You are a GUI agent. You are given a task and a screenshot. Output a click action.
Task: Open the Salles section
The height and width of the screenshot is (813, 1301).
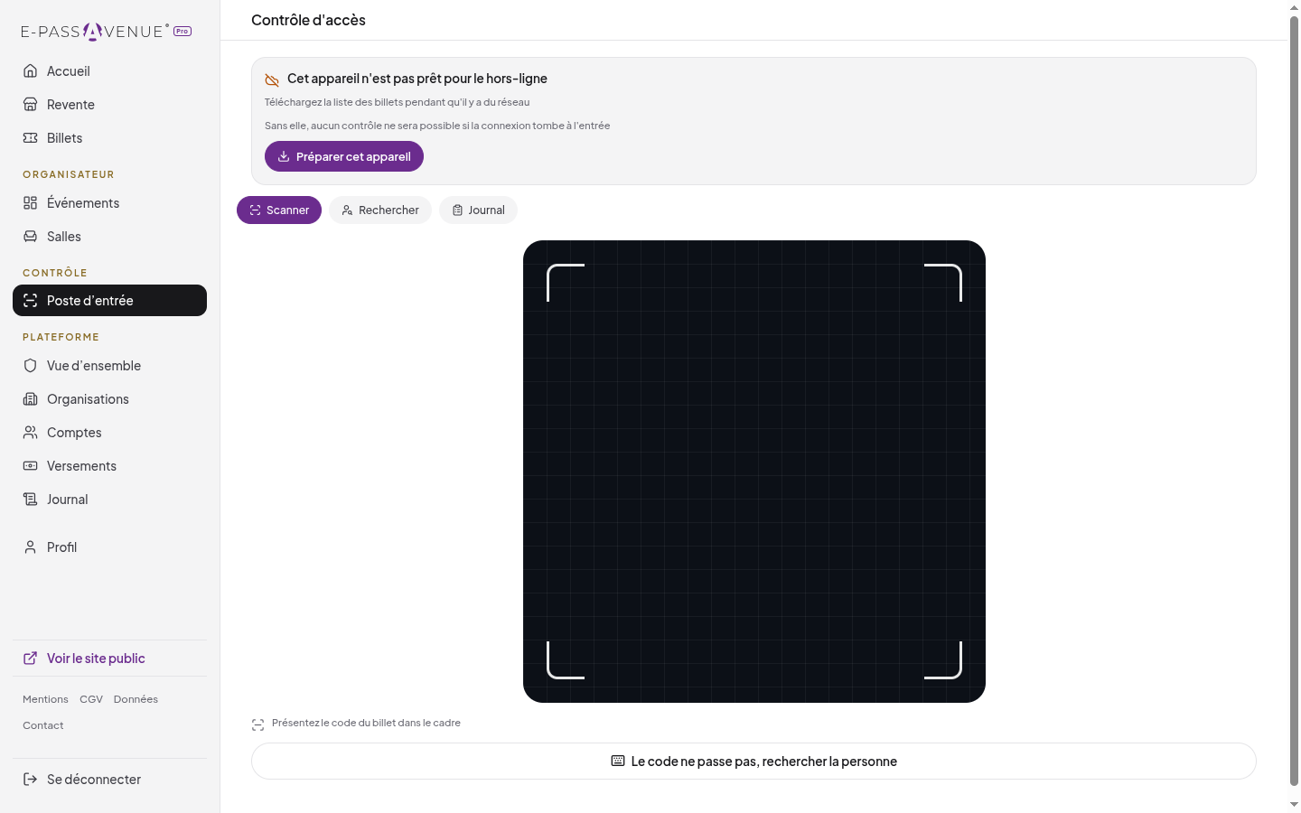click(109, 237)
